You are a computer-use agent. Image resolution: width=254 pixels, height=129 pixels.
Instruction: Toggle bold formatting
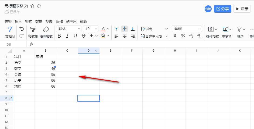(59, 36)
